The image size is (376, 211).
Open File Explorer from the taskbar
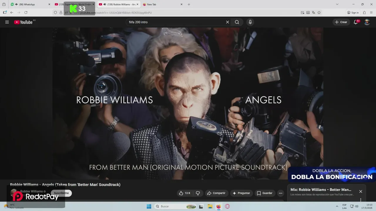(210, 206)
